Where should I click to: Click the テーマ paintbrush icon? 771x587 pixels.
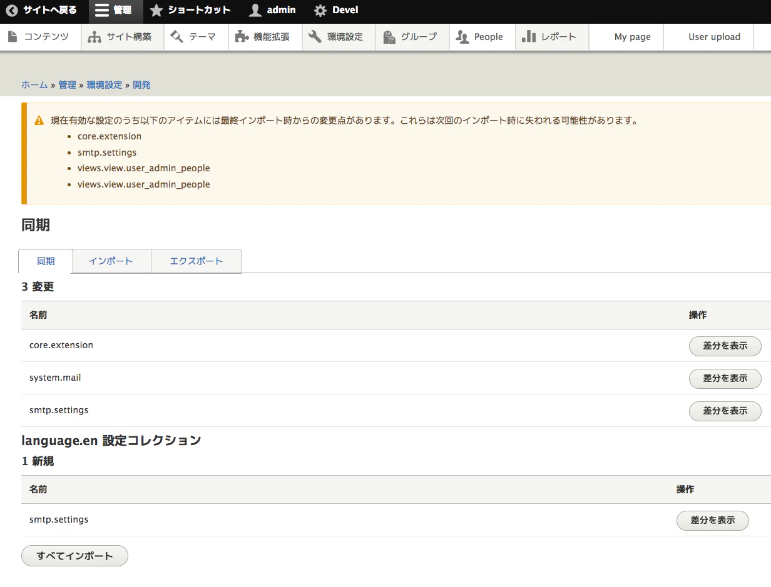pyautogui.click(x=176, y=36)
